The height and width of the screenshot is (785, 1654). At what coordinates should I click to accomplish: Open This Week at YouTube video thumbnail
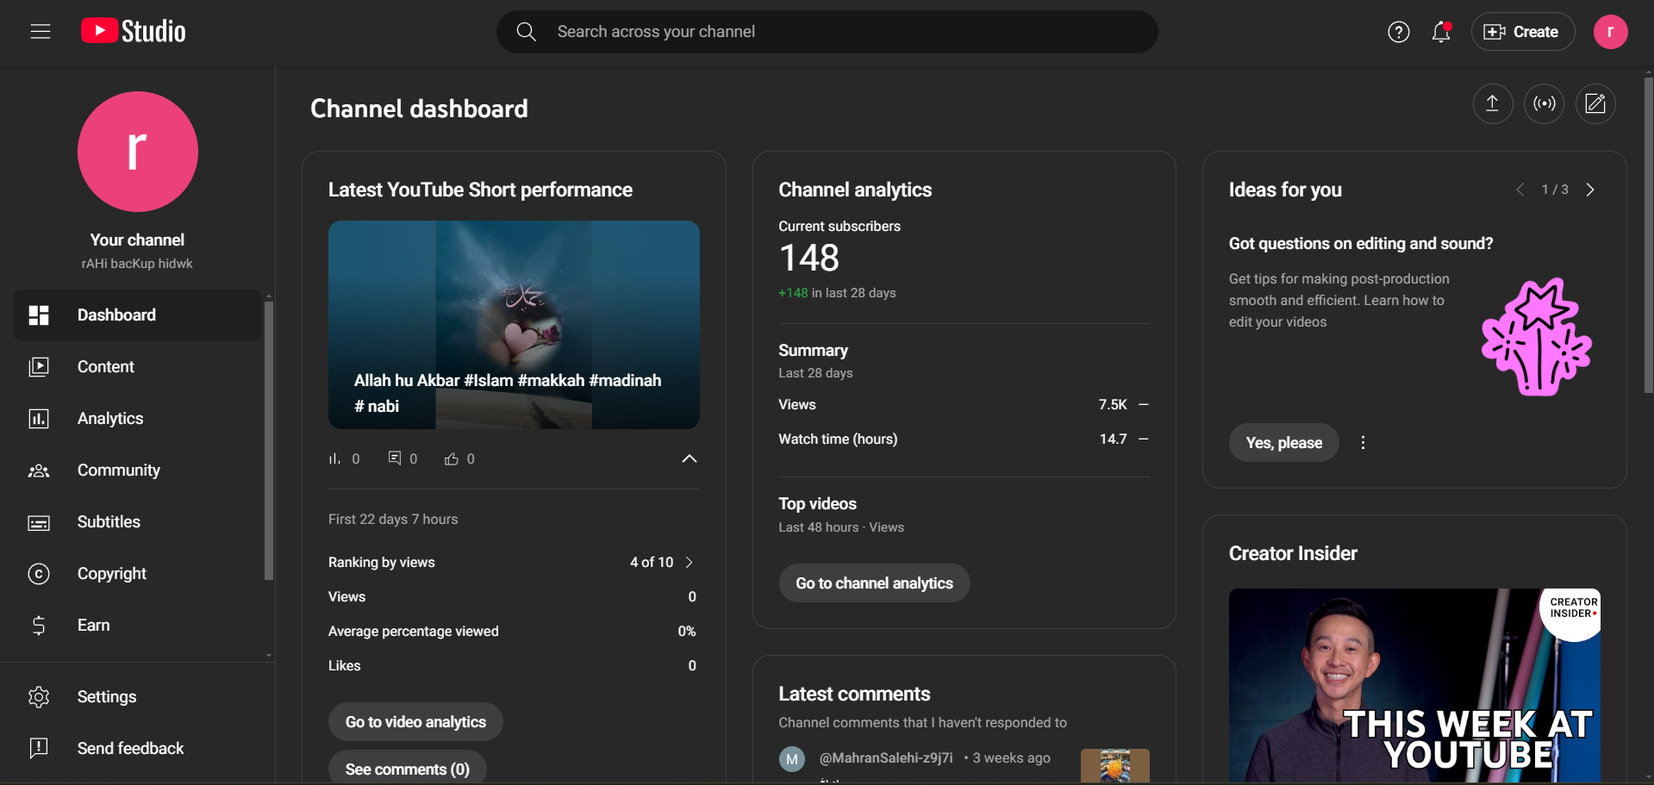pyautogui.click(x=1414, y=686)
